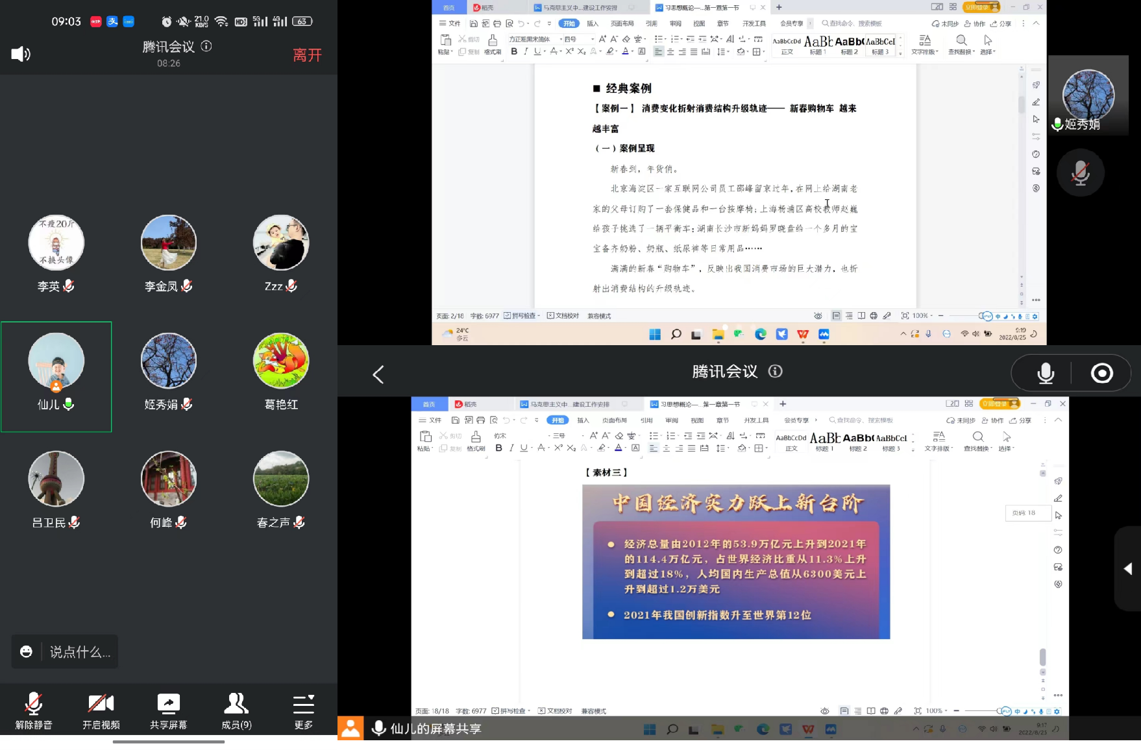The width and height of the screenshot is (1141, 750).
Task: Switch to 首页 tab in the 经典案例 window
Action: pyautogui.click(x=449, y=7)
